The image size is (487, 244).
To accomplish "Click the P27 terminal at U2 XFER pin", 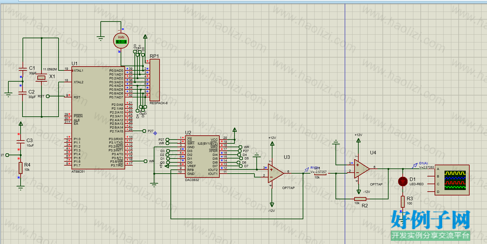I will pos(240,151).
